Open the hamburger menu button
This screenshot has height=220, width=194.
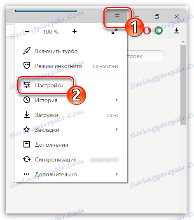pyautogui.click(x=117, y=16)
